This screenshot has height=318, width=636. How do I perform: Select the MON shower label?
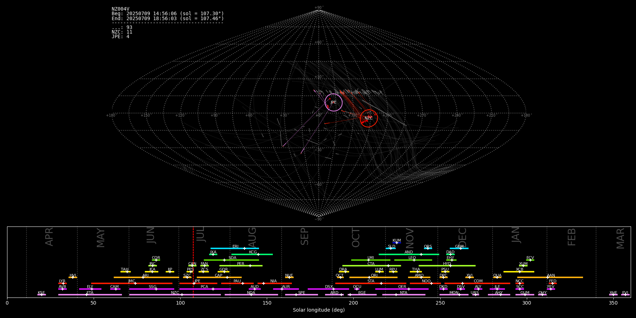tap(454, 293)
